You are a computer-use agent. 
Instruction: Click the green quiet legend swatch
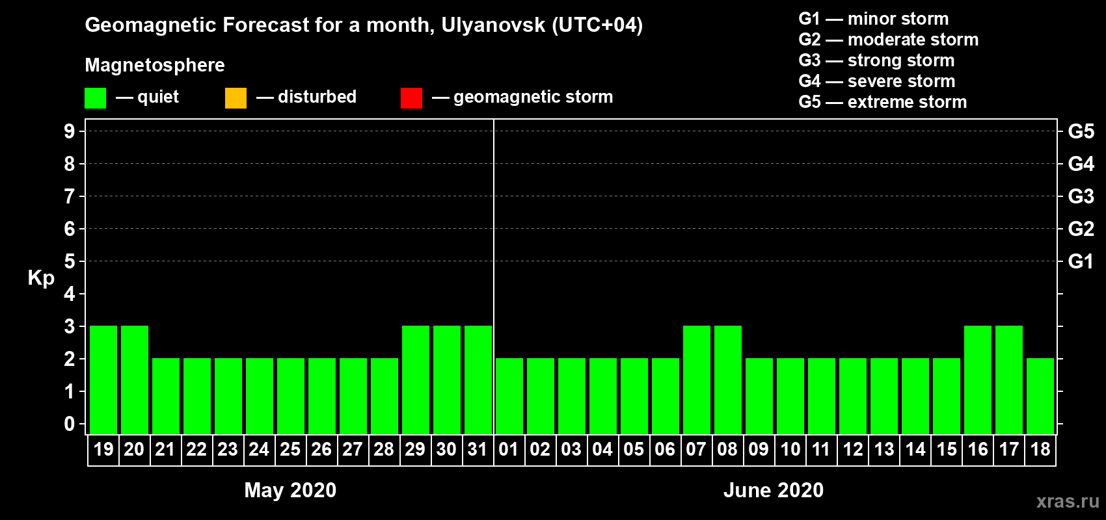pyautogui.click(x=95, y=98)
